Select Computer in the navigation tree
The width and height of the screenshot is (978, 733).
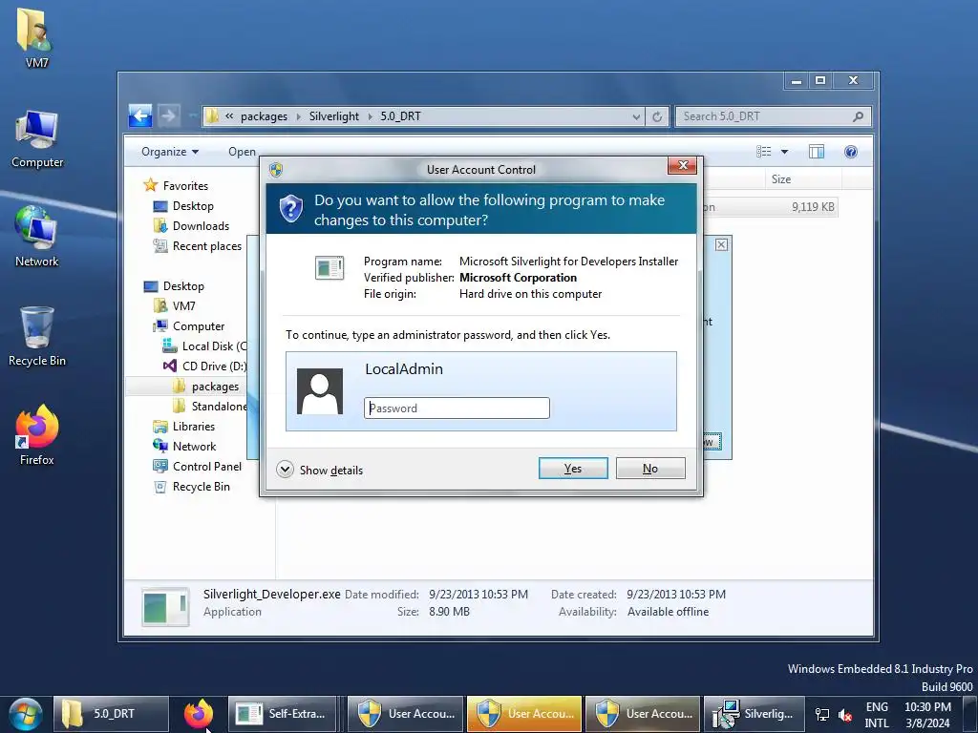(189, 326)
